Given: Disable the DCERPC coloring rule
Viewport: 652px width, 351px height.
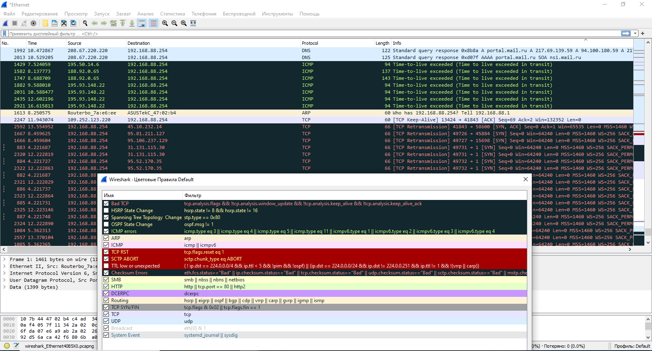Looking at the screenshot, I should (x=106, y=294).
